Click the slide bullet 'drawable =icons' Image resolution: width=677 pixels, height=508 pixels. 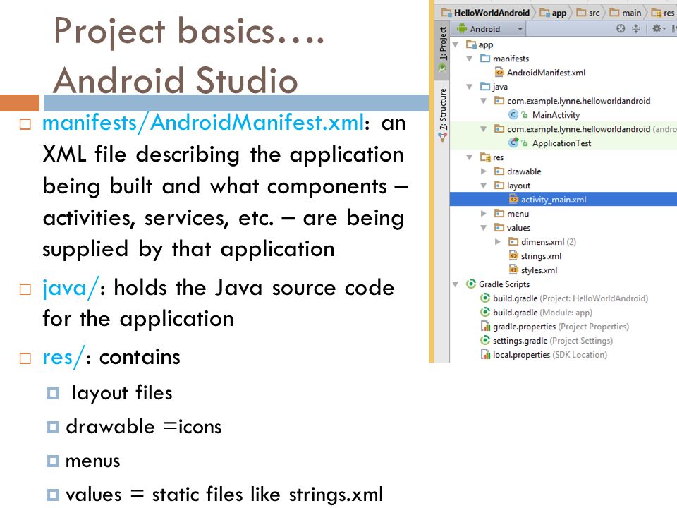click(144, 428)
